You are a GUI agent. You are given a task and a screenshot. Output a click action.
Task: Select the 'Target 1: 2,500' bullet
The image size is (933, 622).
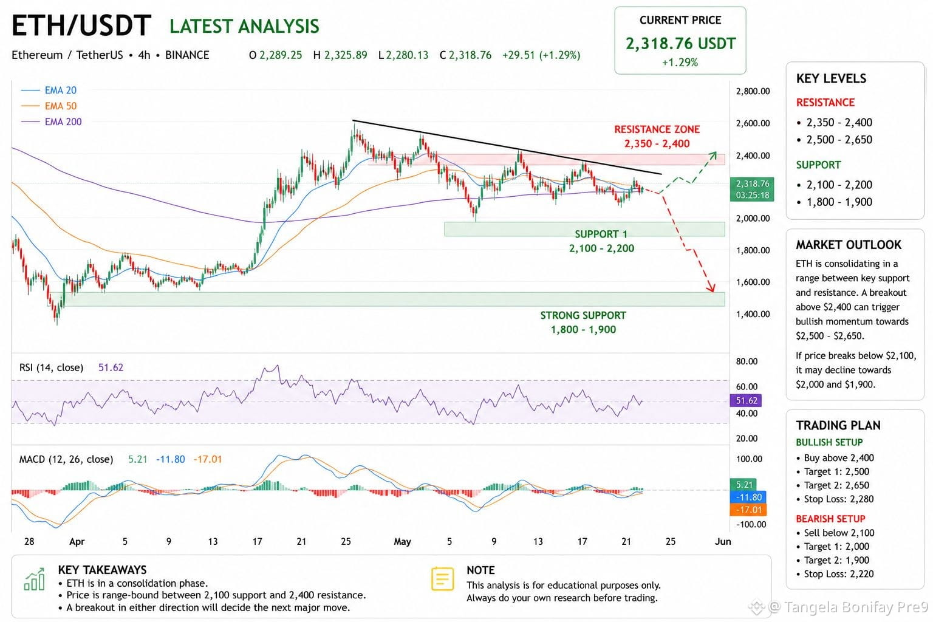pyautogui.click(x=832, y=472)
